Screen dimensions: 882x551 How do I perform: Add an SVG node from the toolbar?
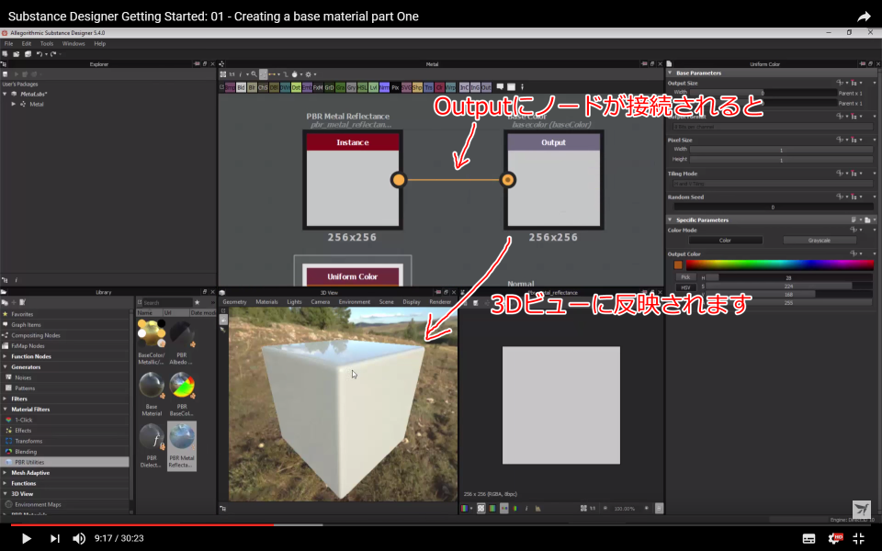tap(406, 87)
